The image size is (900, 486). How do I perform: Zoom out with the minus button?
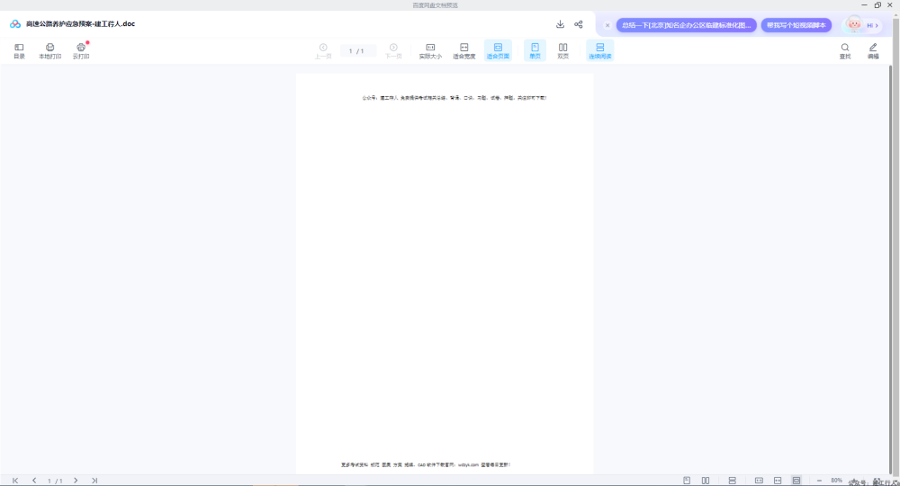[x=819, y=481]
